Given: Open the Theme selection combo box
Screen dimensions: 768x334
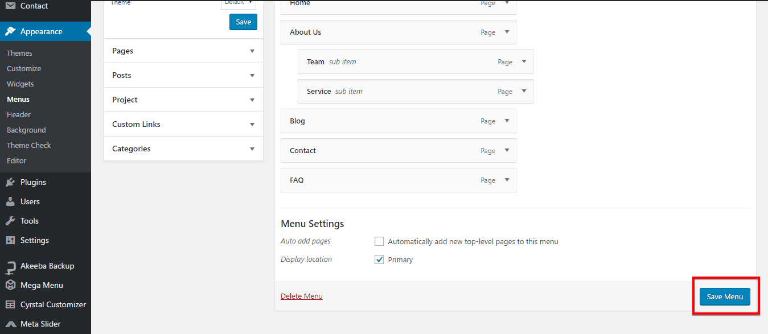Looking at the screenshot, I should point(239,3).
